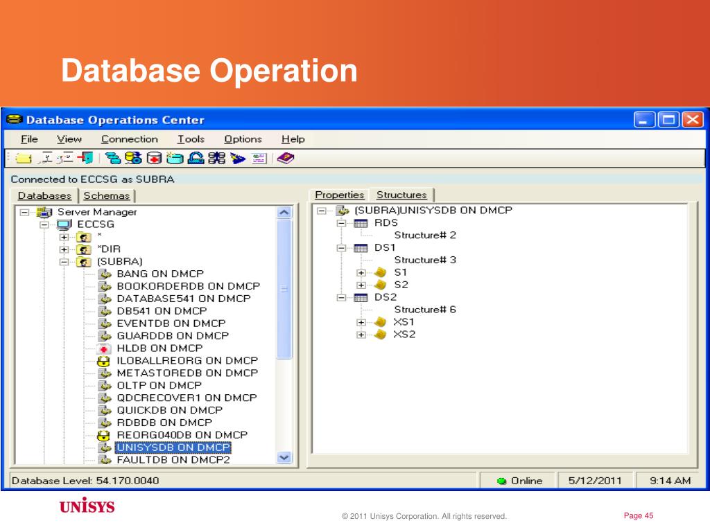This screenshot has height=532, width=710.
Task: Collapse the DS2 structure node
Action: (341, 298)
